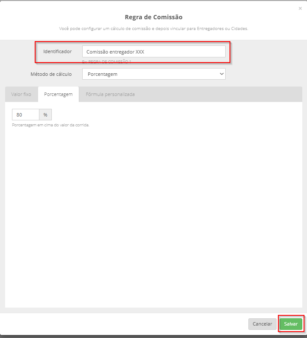Viewport: 307px width, 338px height.
Task: Click the percentage field showing 80
Action: [26, 115]
